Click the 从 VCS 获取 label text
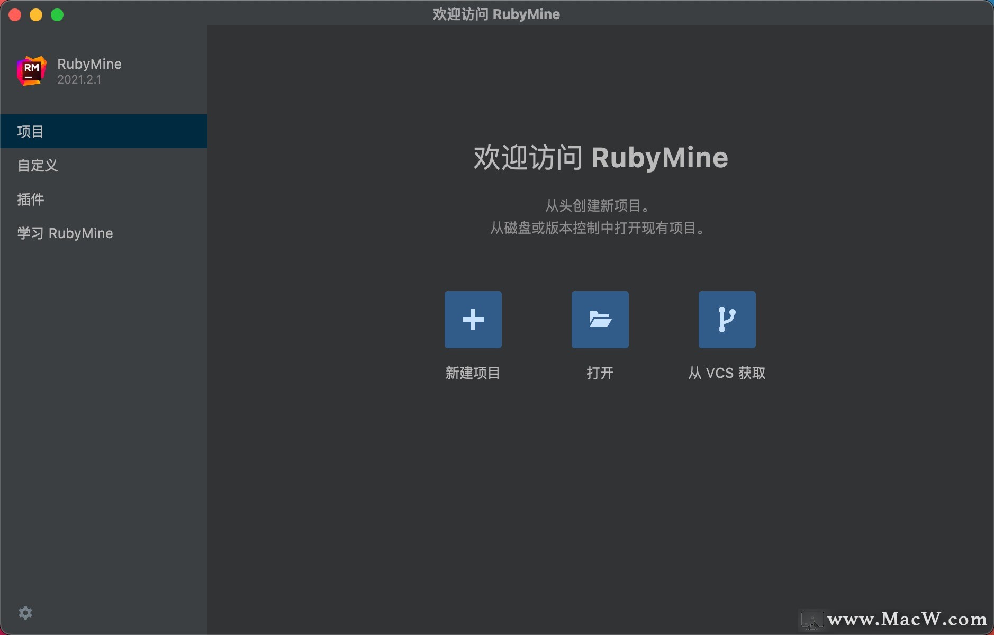This screenshot has height=635, width=994. [726, 373]
